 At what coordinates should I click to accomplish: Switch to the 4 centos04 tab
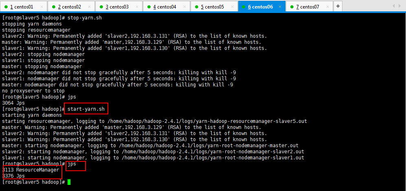(x=167, y=7)
